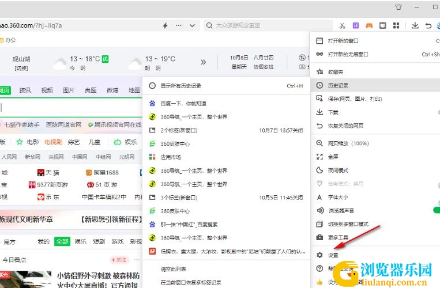The width and height of the screenshot is (440, 288).
Task: Choose 保存(网页、图片、打印) menu entry
Action: pos(375,99)
